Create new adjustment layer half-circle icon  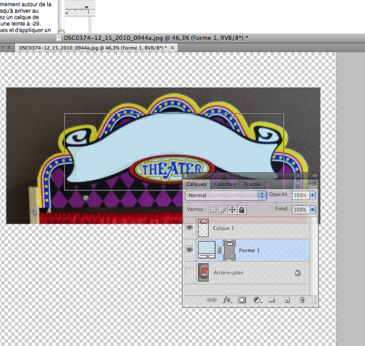pyautogui.click(x=257, y=300)
